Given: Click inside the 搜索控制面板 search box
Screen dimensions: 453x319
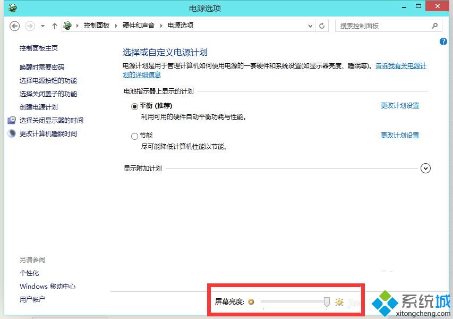Looking at the screenshot, I should pyautogui.click(x=382, y=26).
